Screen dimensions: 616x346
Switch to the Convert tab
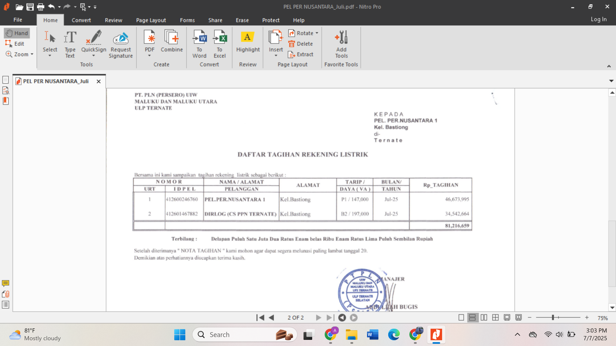(81, 20)
